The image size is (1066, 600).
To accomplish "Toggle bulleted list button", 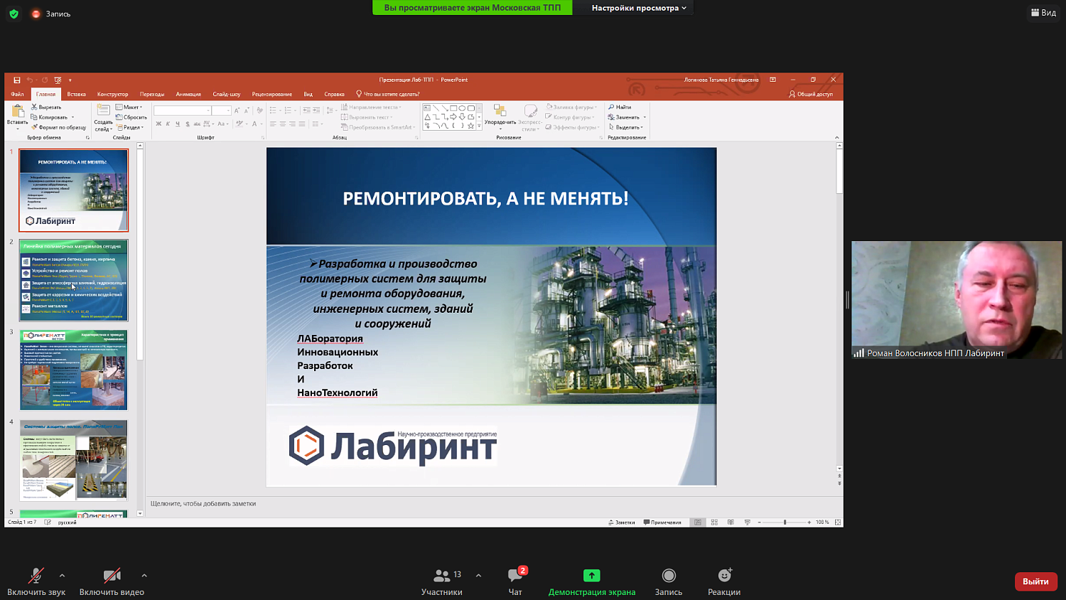I will point(274,110).
